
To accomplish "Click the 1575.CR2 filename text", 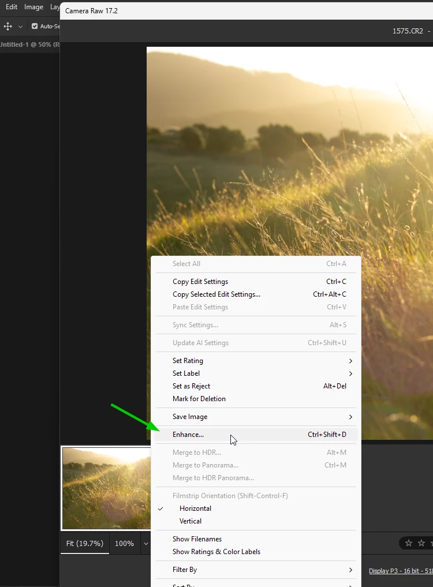I will (x=408, y=31).
